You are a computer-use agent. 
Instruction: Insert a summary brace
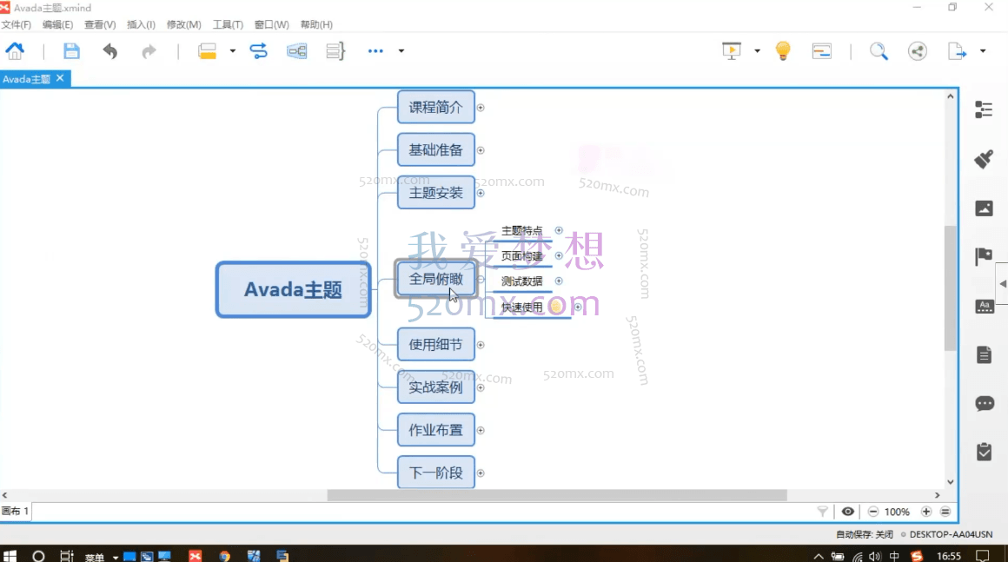[x=333, y=50]
